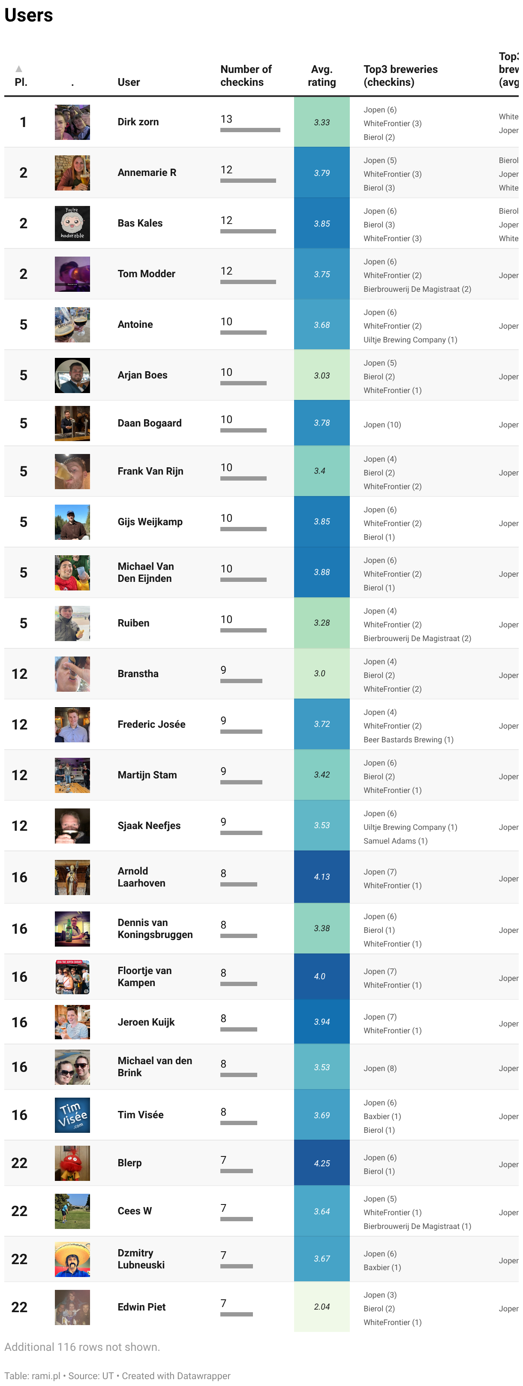Sort by Number of checkins header

tap(246, 76)
